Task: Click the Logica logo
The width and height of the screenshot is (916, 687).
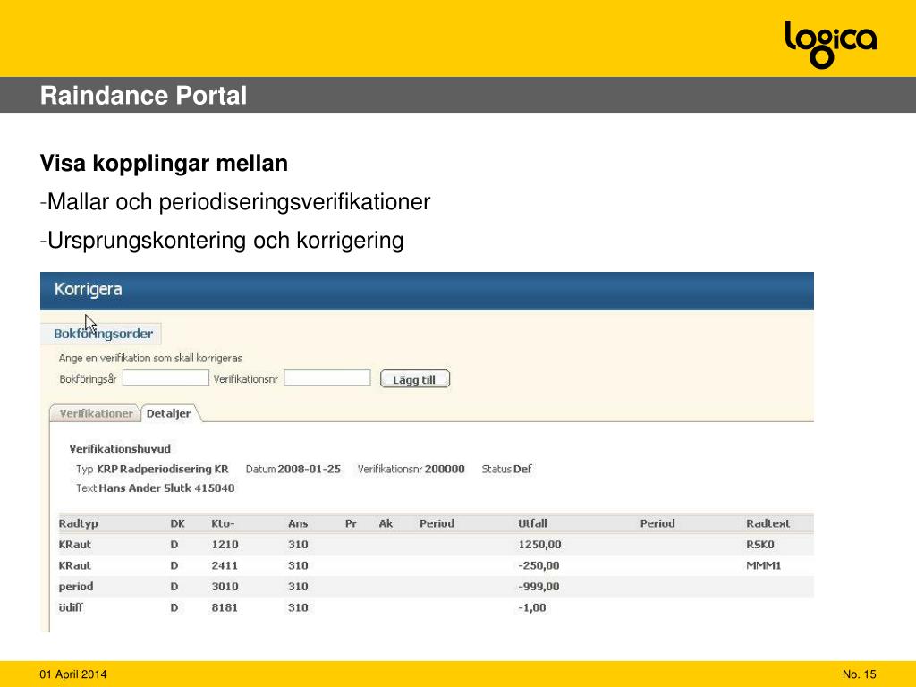Action: [x=830, y=44]
